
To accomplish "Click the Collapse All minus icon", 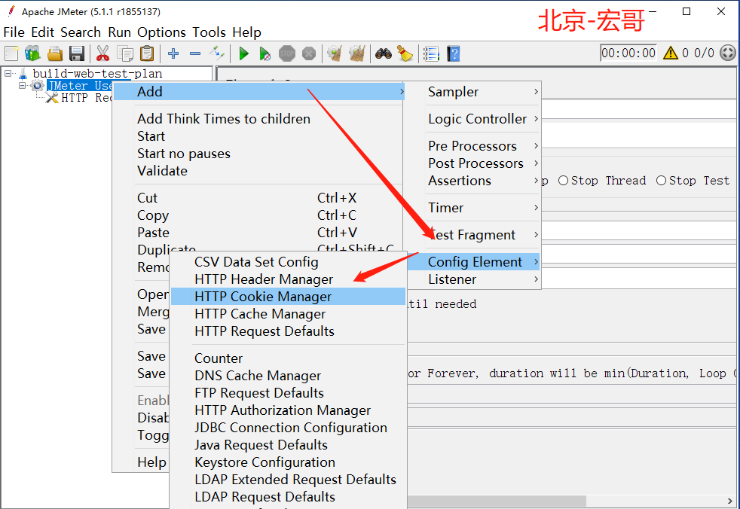I will pyautogui.click(x=195, y=53).
